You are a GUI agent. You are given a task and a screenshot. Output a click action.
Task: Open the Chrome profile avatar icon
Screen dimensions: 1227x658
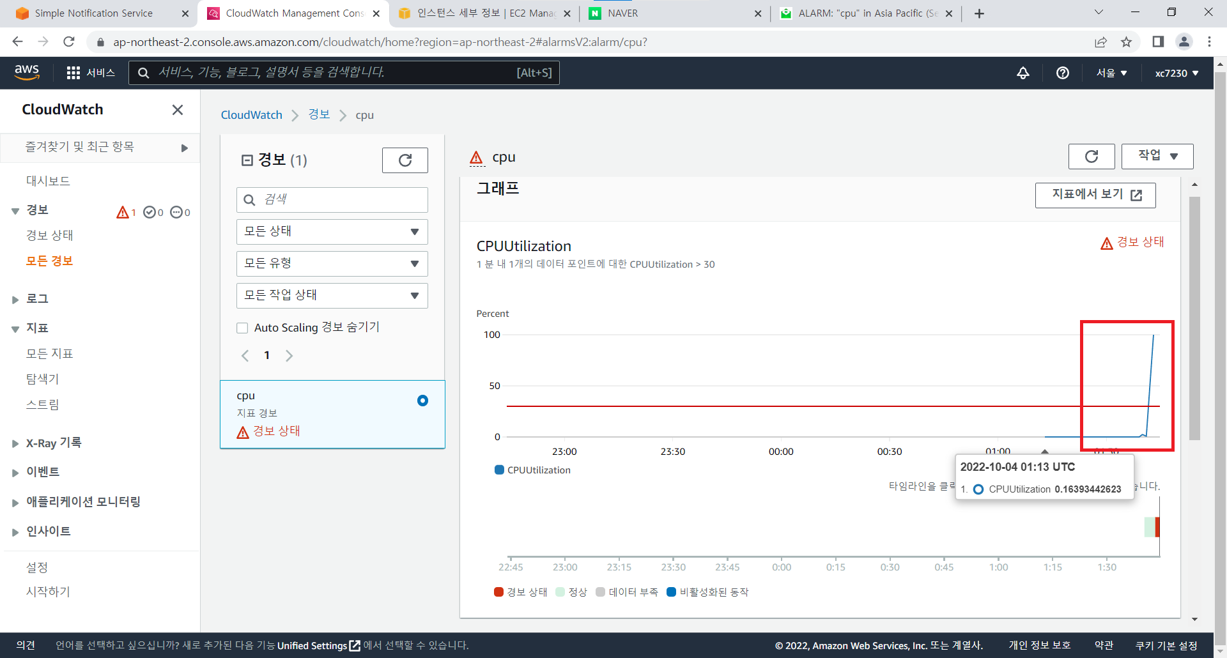coord(1184,42)
